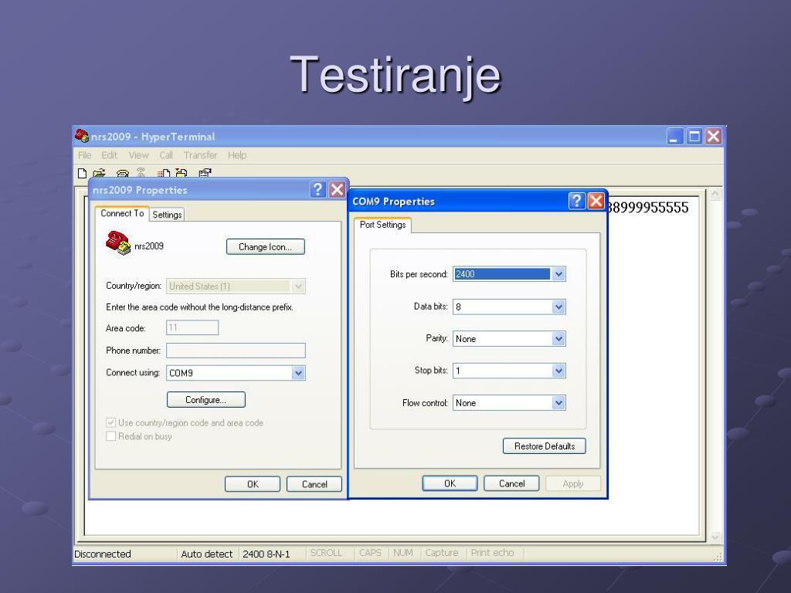Screen dimensions: 791x593
Task: Click the help button in nrs2009 Properties
Action: [317, 190]
